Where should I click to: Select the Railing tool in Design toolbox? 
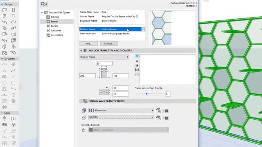14,28
